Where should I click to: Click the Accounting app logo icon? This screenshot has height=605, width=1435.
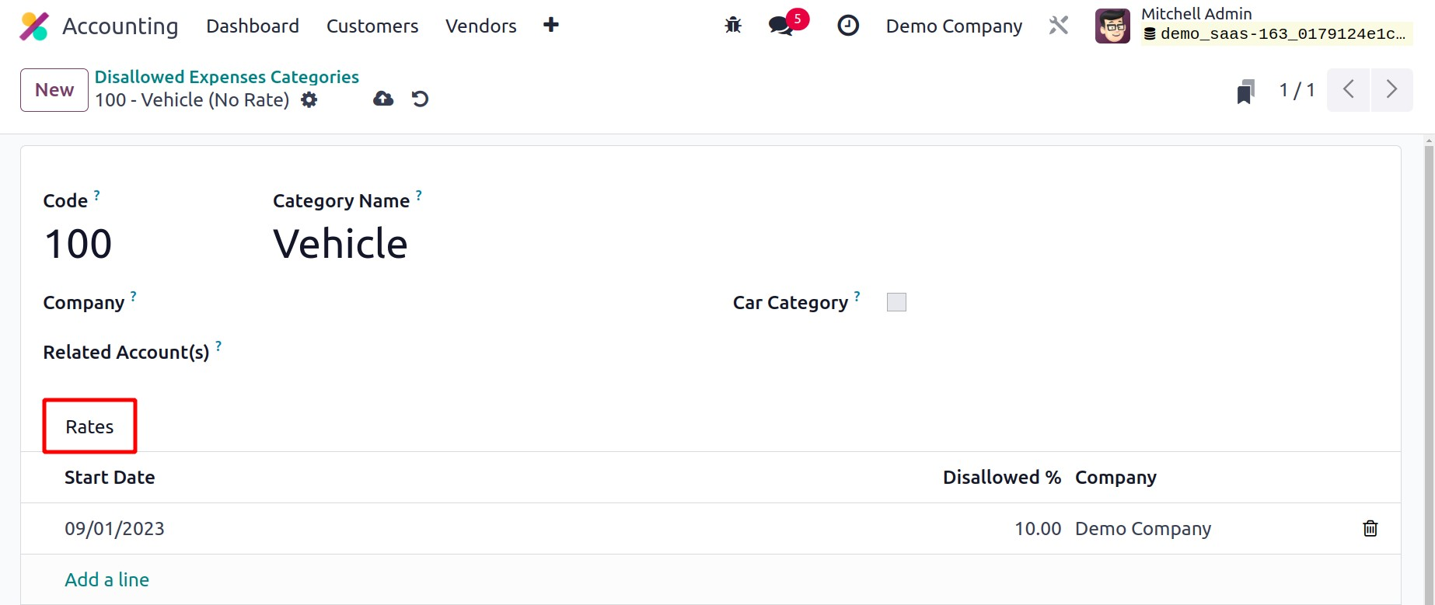click(x=34, y=26)
